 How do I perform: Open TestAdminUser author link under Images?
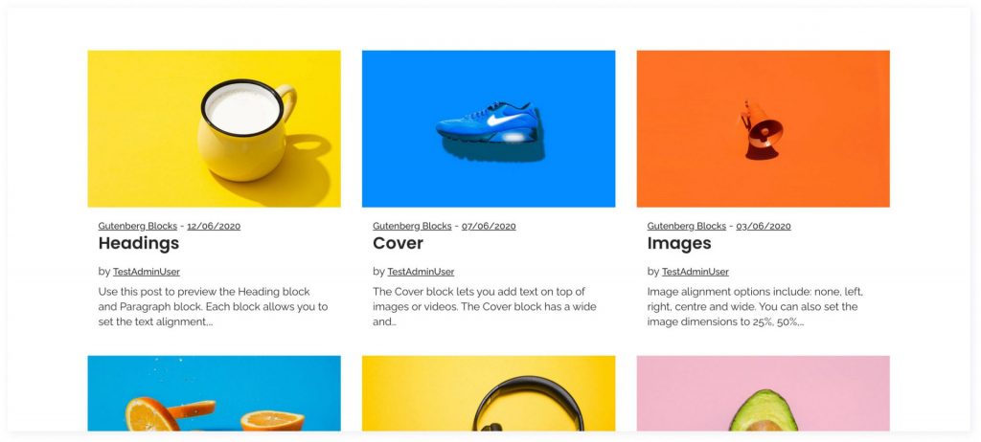click(x=696, y=272)
